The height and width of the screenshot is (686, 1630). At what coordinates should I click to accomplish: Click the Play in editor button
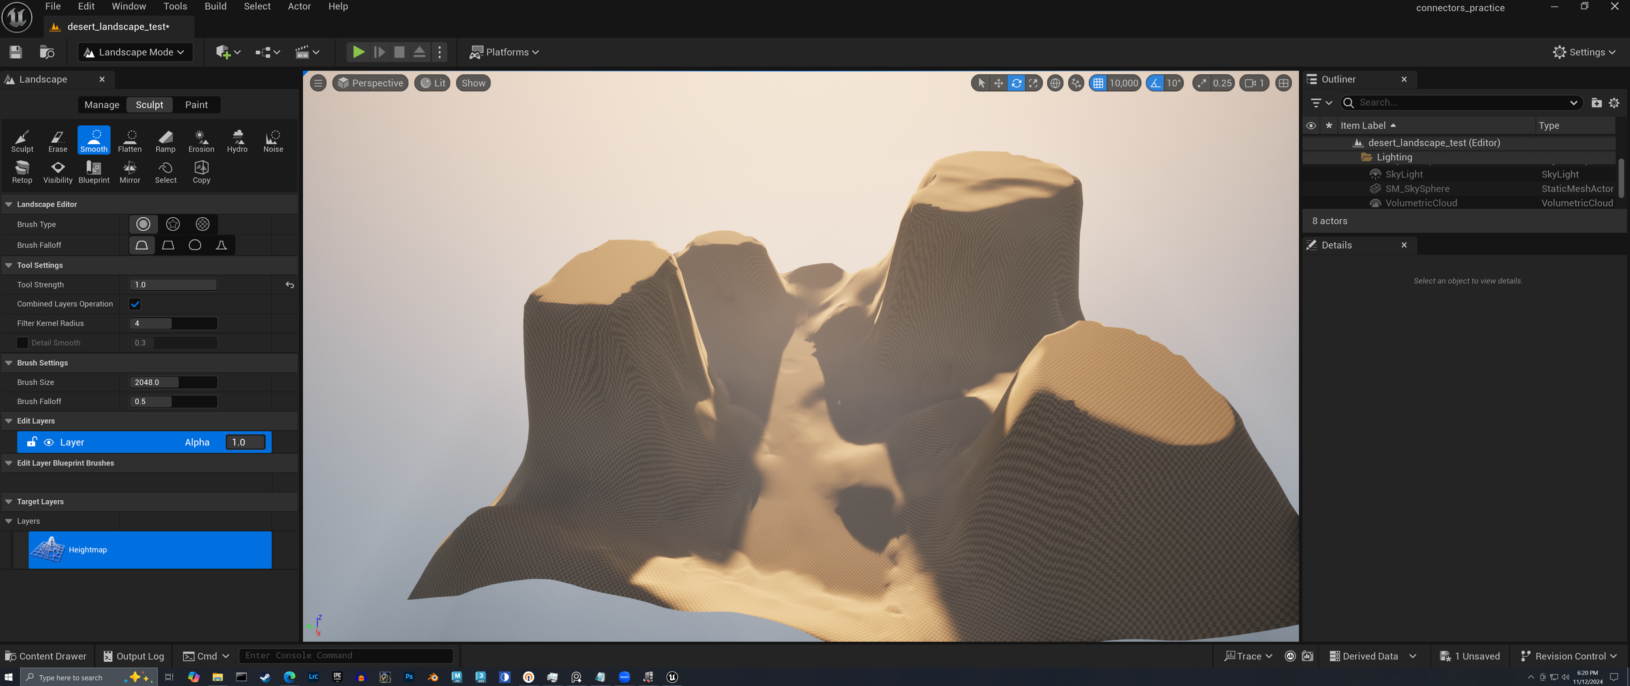click(358, 52)
